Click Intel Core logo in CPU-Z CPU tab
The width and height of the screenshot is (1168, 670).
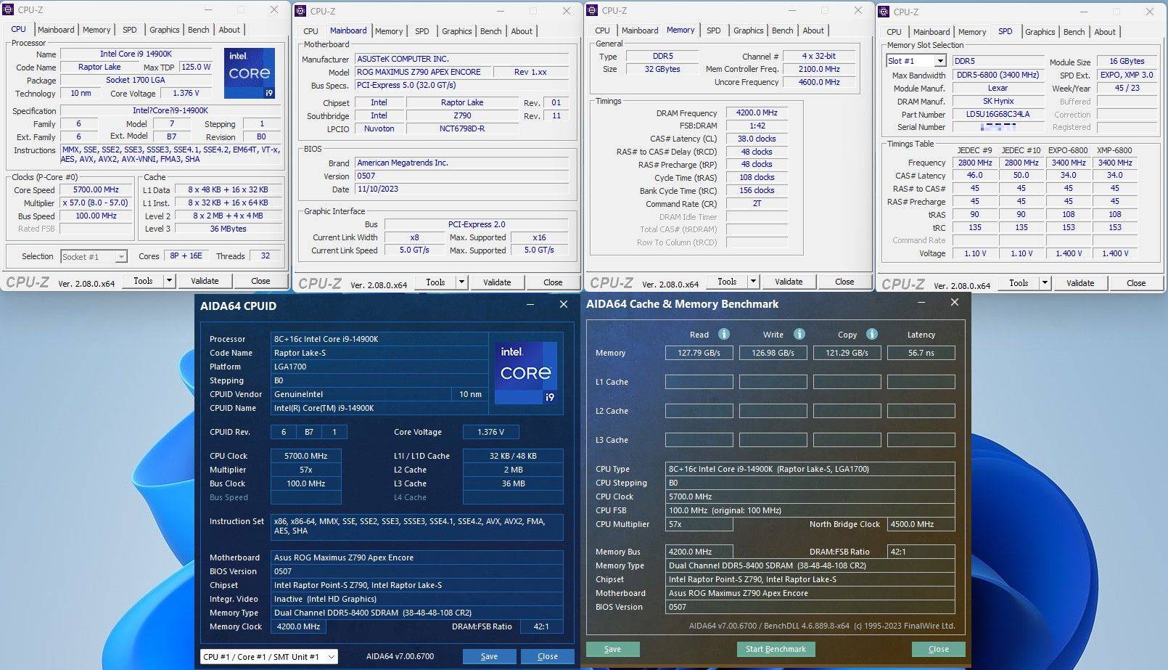249,73
